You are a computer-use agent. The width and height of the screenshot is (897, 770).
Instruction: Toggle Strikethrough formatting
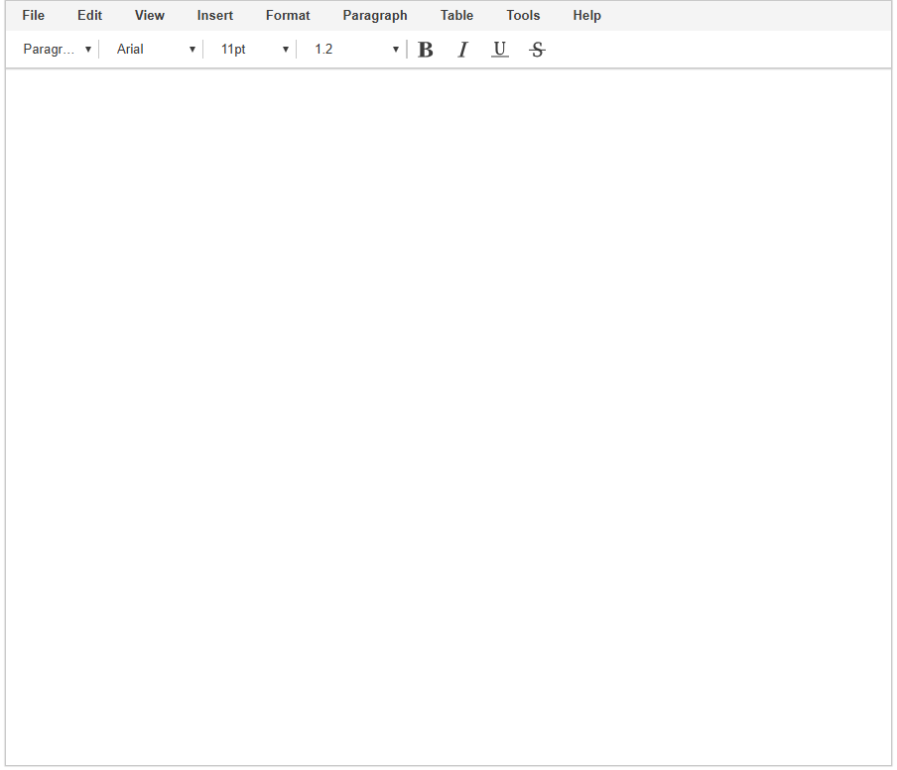click(x=537, y=50)
